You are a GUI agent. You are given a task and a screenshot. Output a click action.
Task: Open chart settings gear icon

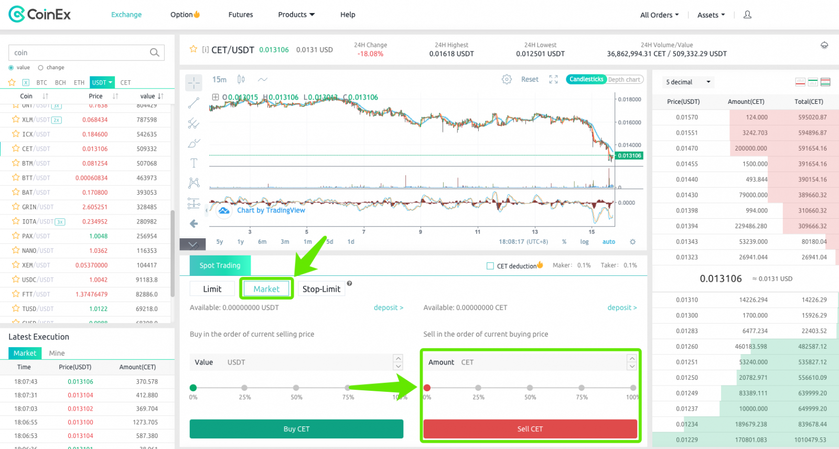pos(507,79)
